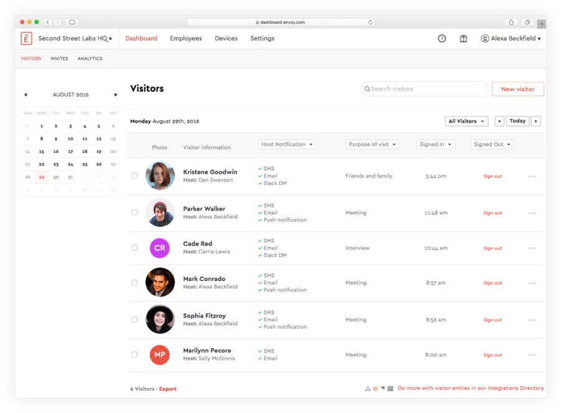Sign out Parker Walker

pos(492,213)
